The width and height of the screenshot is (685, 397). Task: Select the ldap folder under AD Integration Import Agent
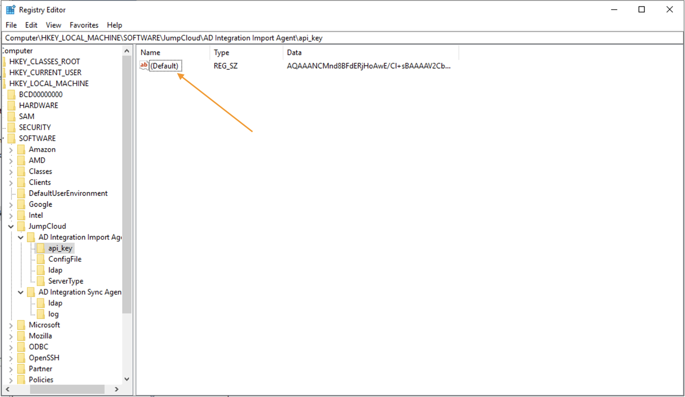40,270
